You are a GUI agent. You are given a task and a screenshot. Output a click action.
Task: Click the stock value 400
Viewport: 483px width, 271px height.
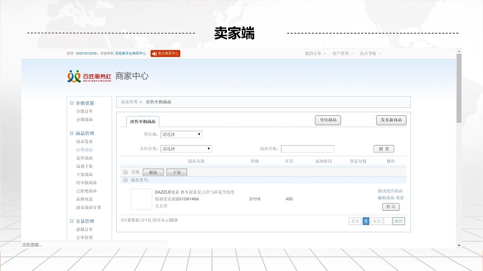pos(289,199)
